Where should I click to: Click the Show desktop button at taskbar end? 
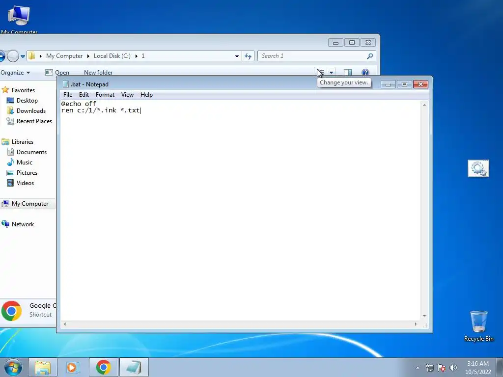(x=500, y=367)
